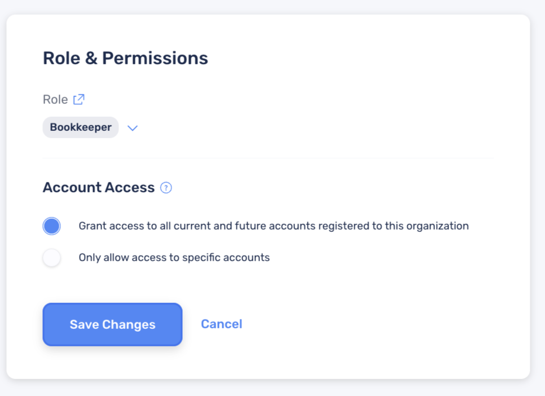Viewport: 545px width, 396px height.
Task: Cancel the role and permissions edits
Action: 221,324
